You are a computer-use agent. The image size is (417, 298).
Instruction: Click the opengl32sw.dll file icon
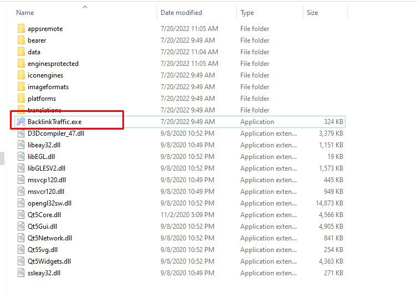click(21, 203)
